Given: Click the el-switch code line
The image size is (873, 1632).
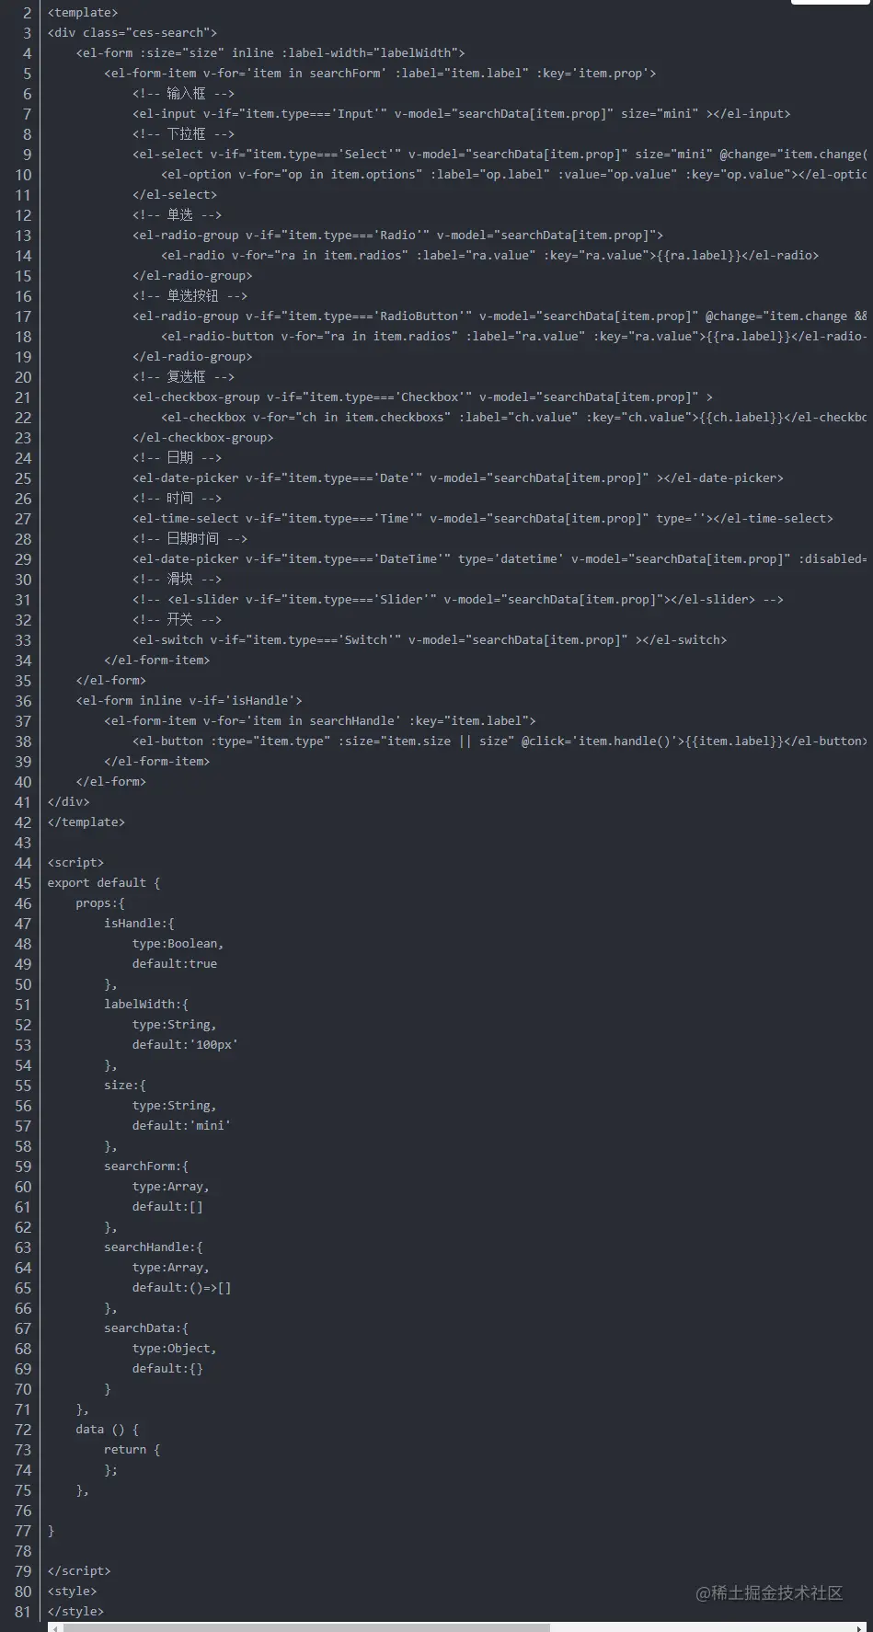Looking at the screenshot, I should click(x=430, y=640).
